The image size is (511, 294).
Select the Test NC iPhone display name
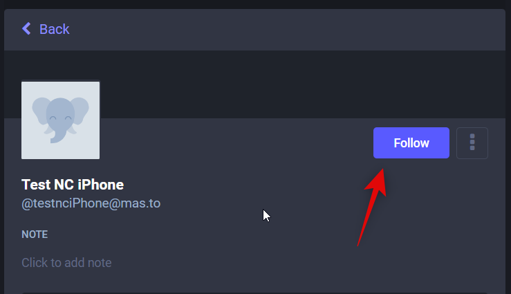(73, 185)
